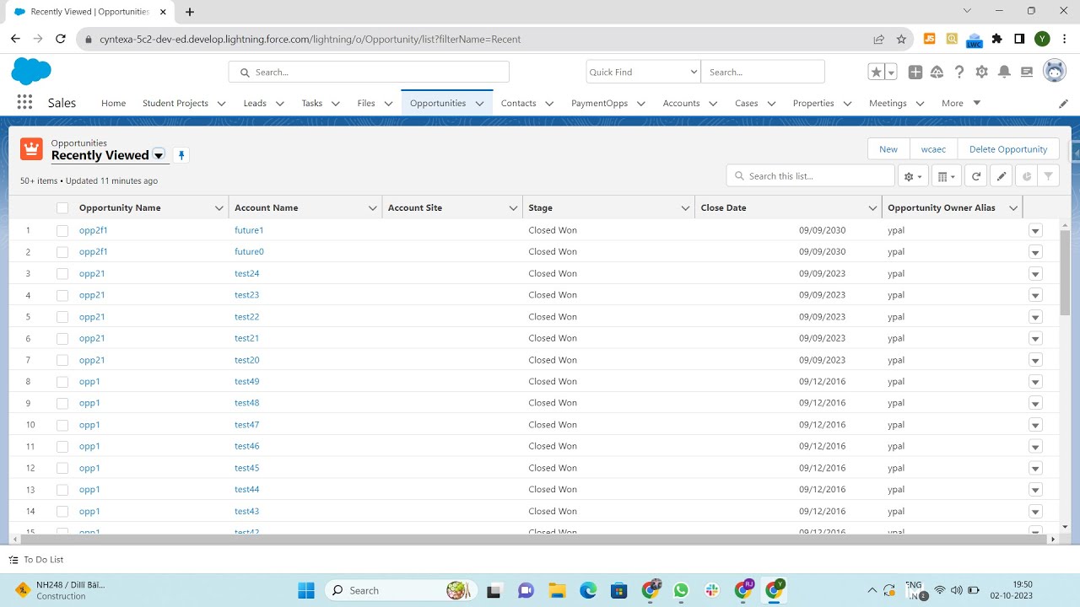Select checkbox for test49 row

[x=62, y=382]
